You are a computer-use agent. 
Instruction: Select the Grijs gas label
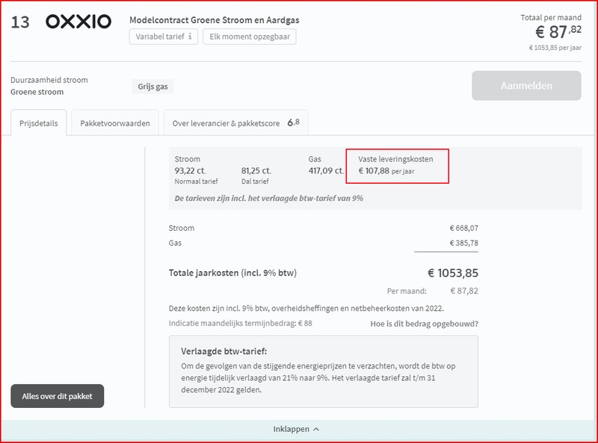pos(153,87)
